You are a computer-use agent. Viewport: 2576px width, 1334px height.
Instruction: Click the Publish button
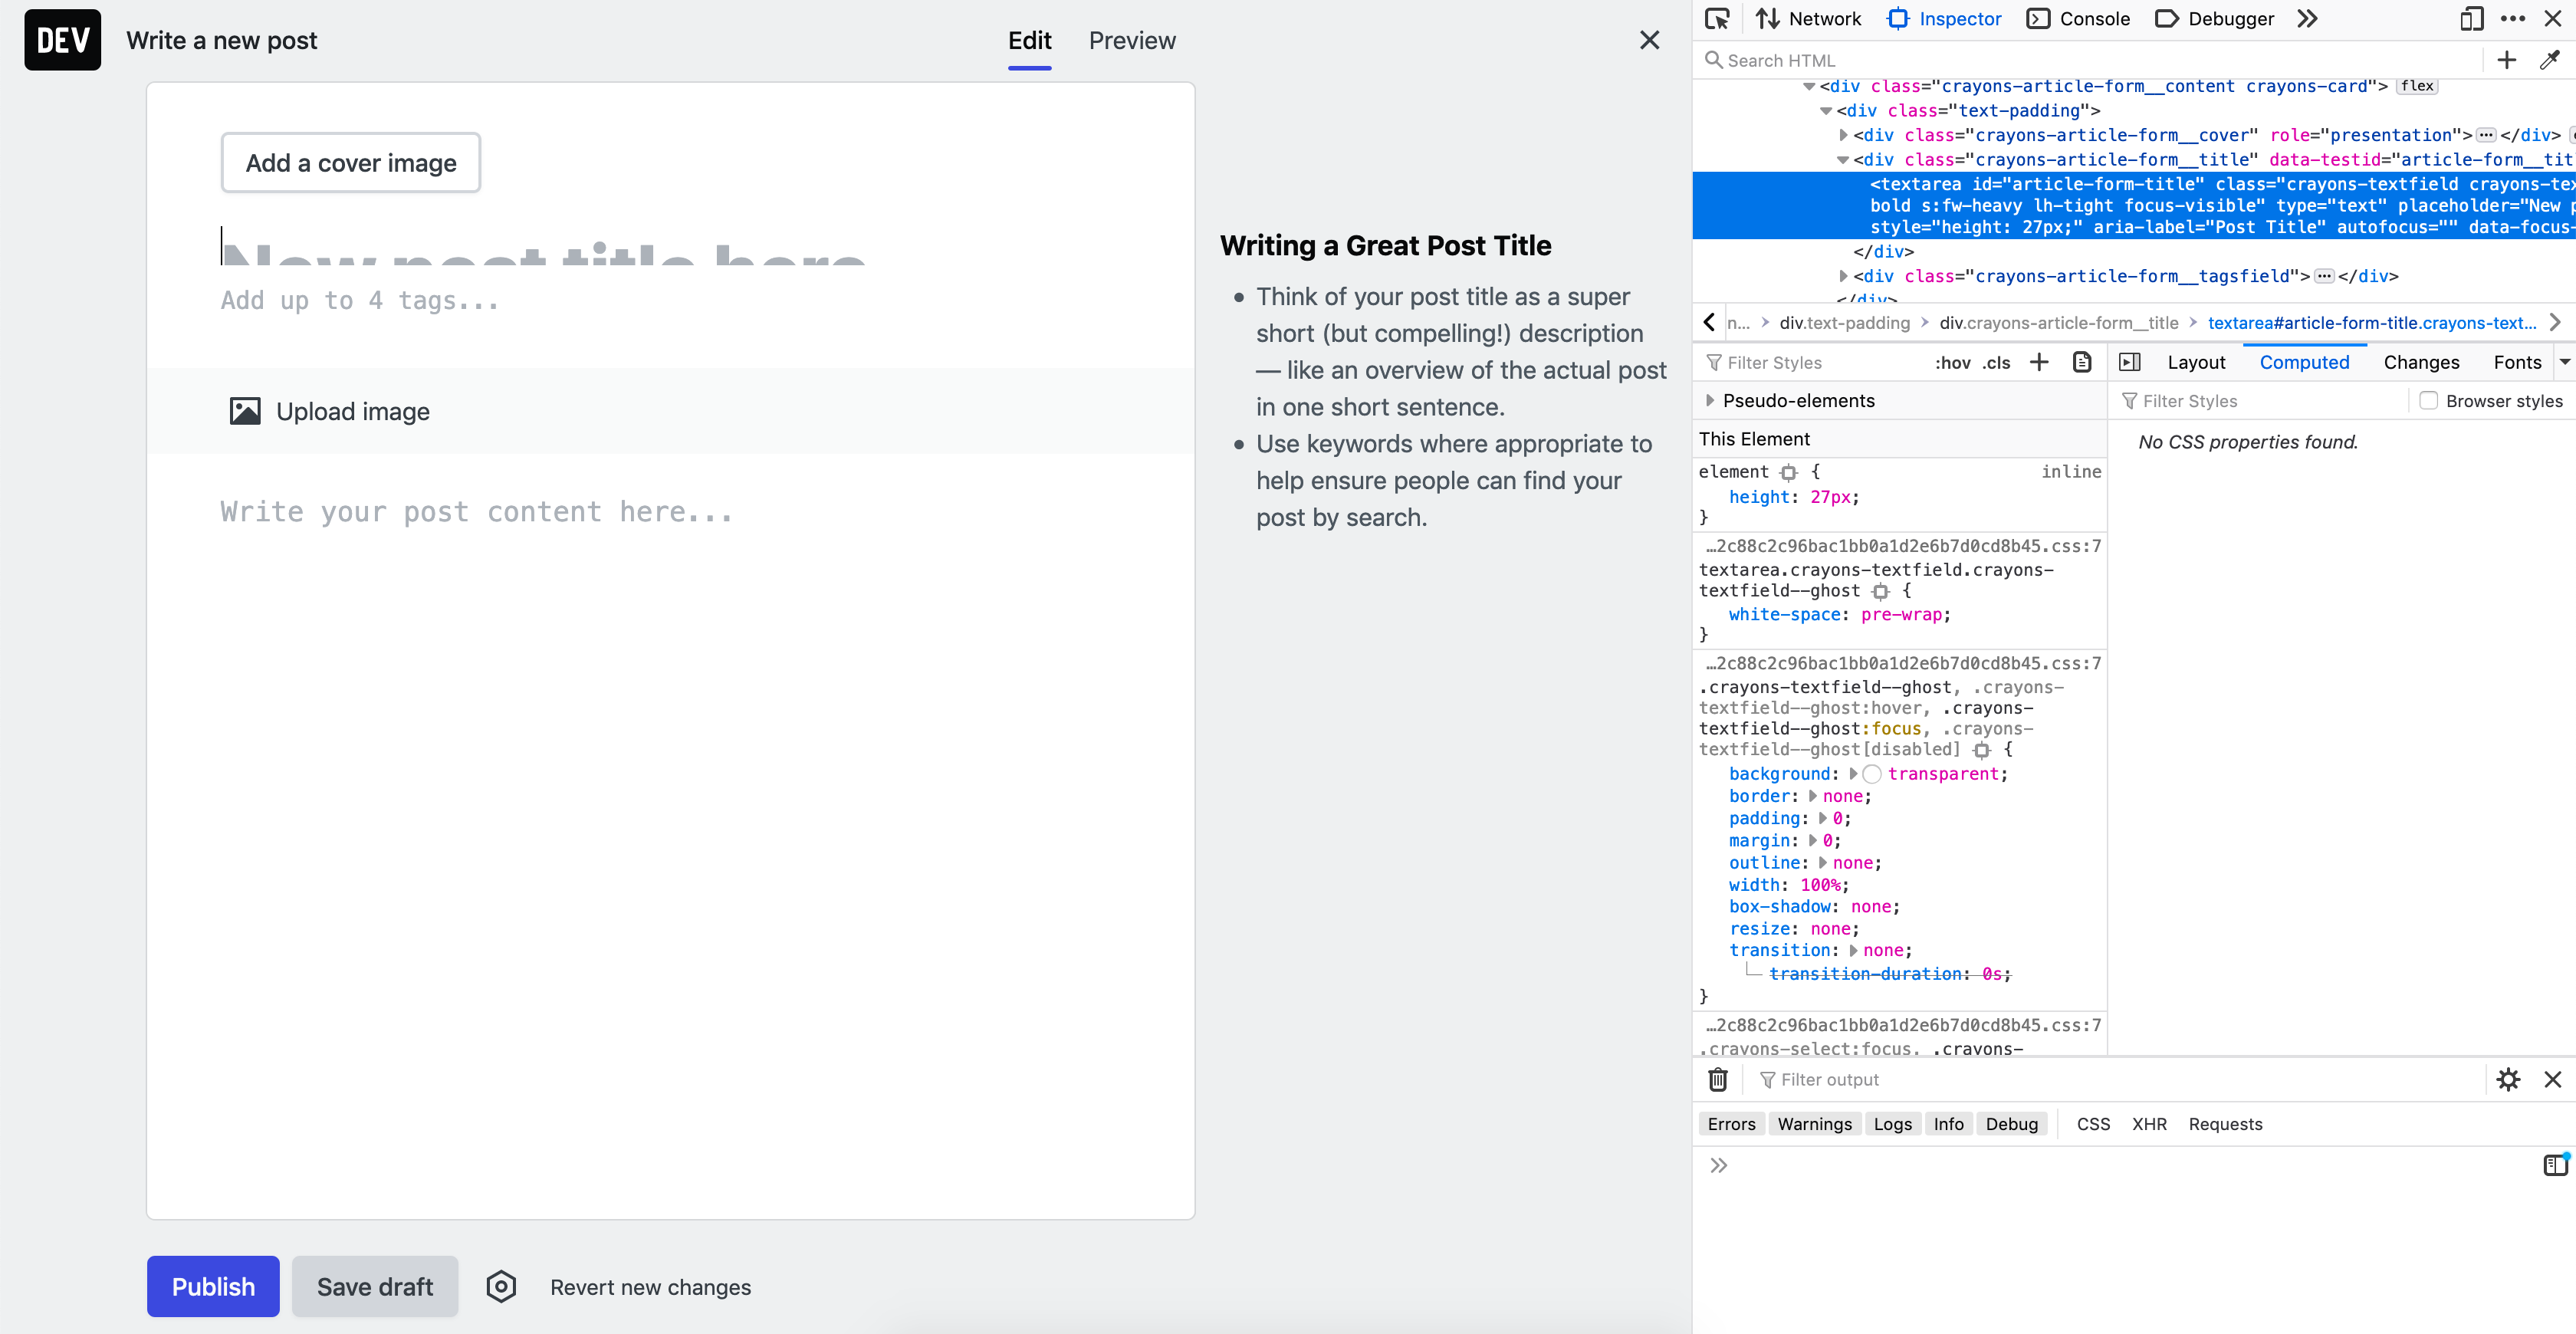[212, 1286]
